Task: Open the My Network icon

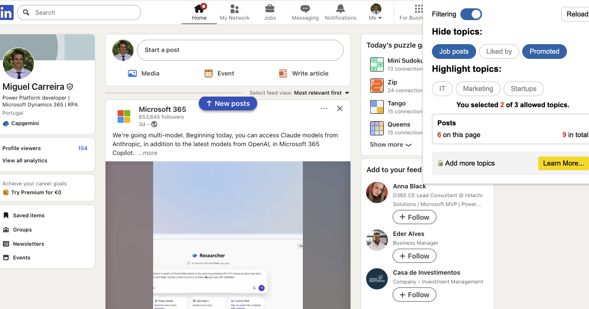Action: pyautogui.click(x=234, y=9)
